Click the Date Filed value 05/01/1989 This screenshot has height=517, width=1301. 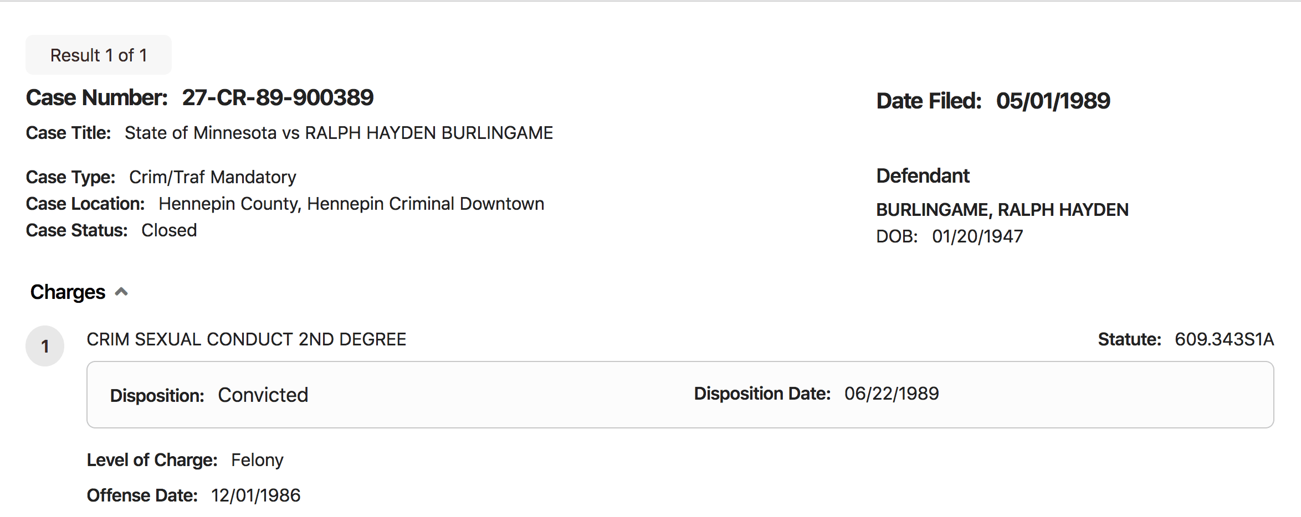pyautogui.click(x=1053, y=101)
